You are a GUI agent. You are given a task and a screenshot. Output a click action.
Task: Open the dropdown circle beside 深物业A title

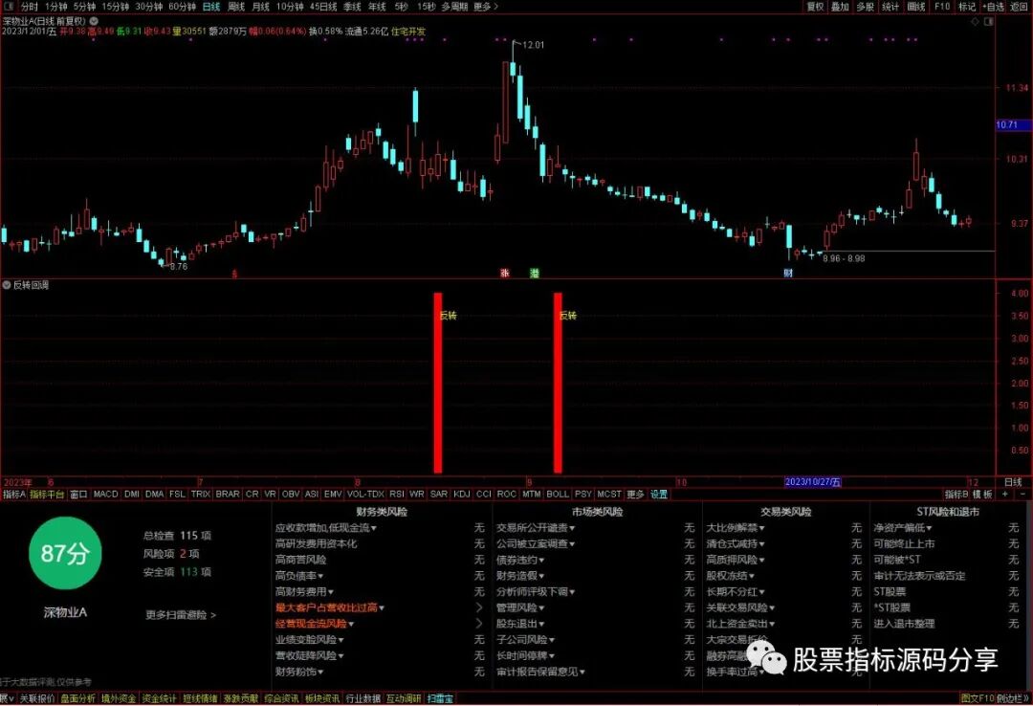94,21
